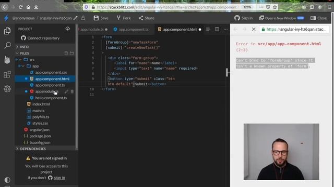Click the browser address bar URL

click(167, 7)
